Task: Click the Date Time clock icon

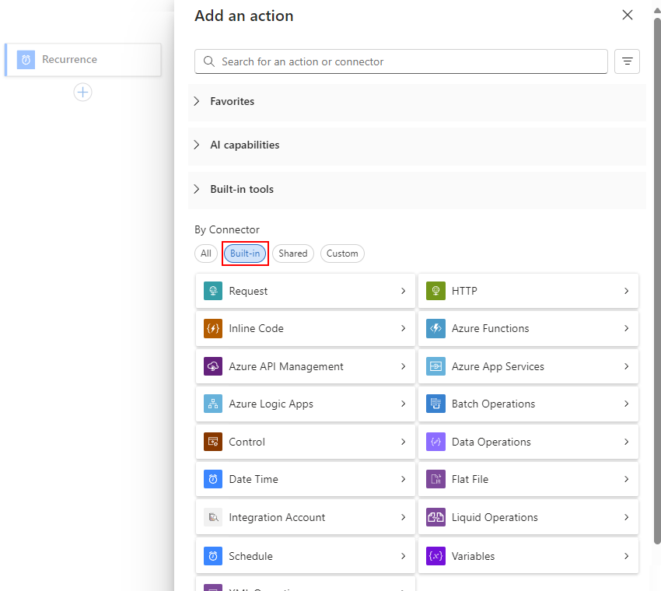Action: [x=212, y=479]
